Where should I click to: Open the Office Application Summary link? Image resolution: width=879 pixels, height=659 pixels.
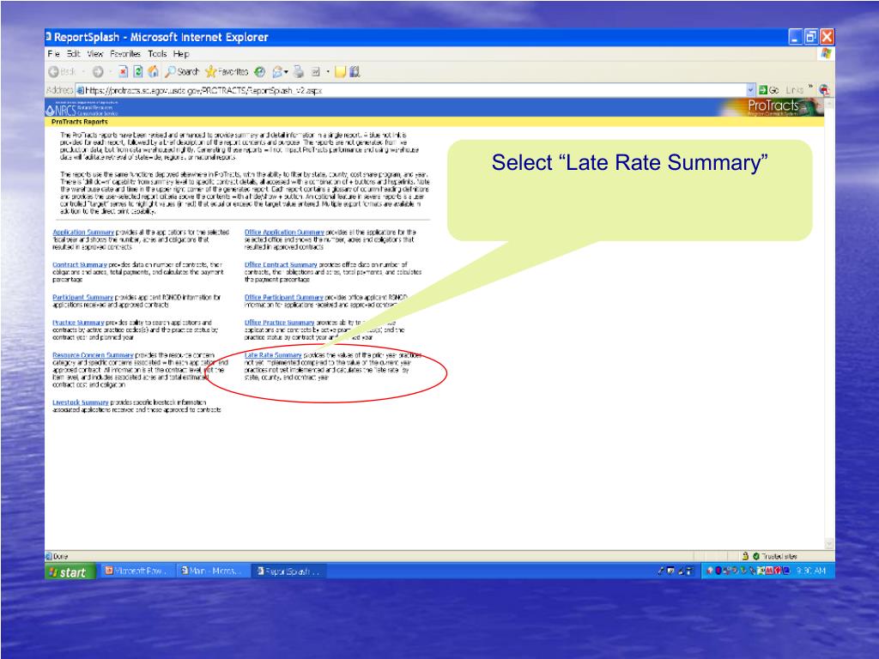tap(284, 232)
